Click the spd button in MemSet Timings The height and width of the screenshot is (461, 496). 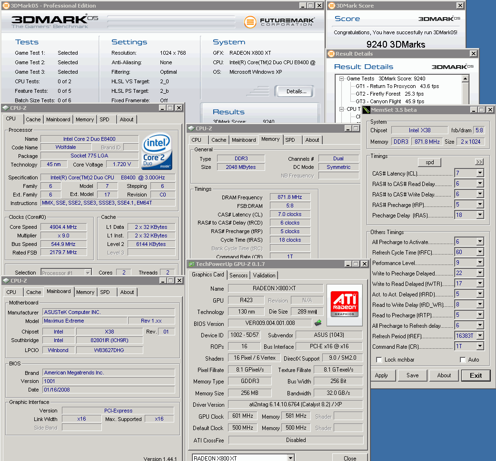429,162
